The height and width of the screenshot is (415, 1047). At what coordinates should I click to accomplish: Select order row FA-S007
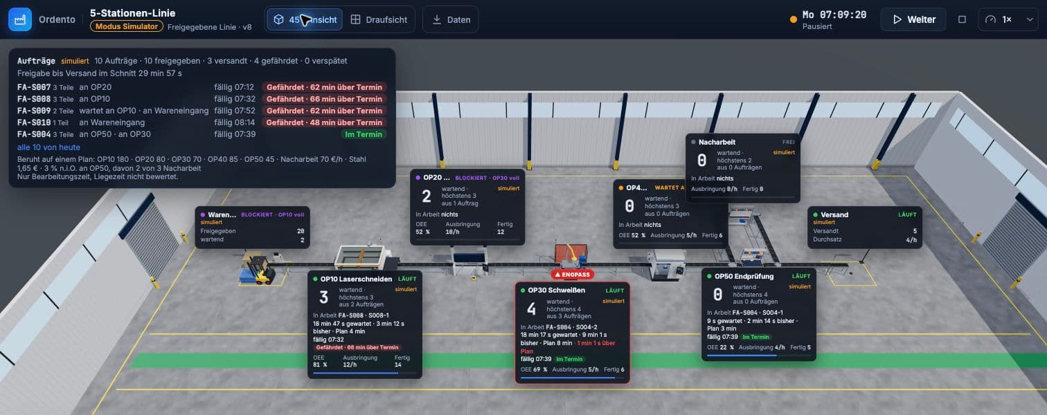[x=202, y=87]
